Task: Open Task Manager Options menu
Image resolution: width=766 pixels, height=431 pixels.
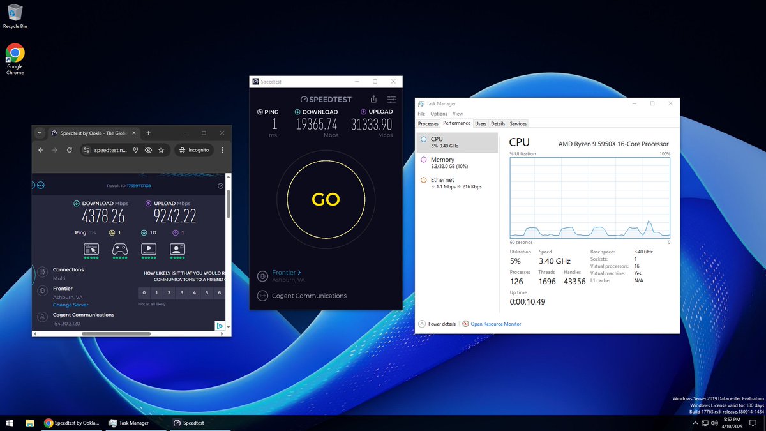Action: [439, 114]
